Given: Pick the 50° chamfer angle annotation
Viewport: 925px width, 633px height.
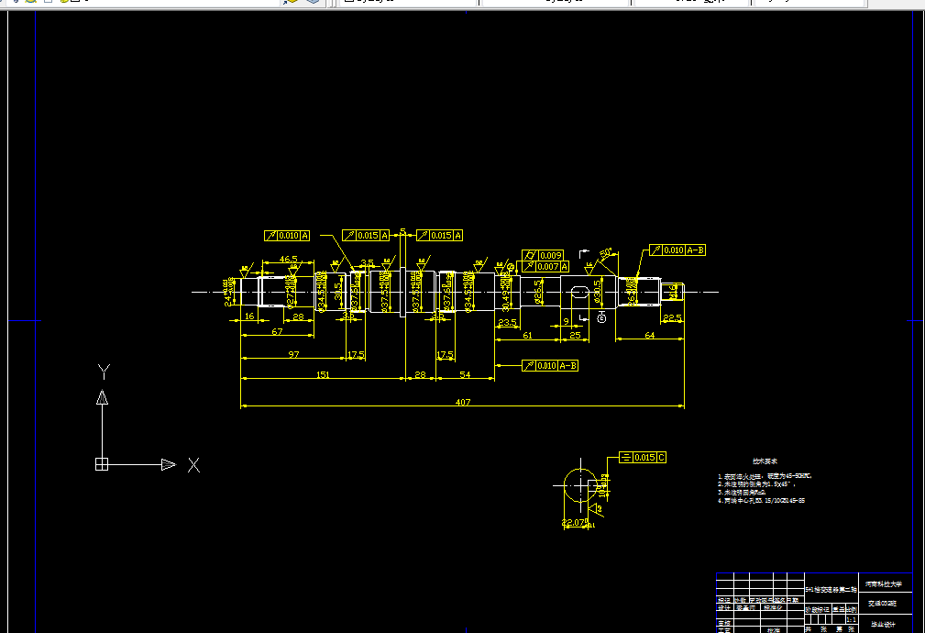Looking at the screenshot, I should (606, 252).
